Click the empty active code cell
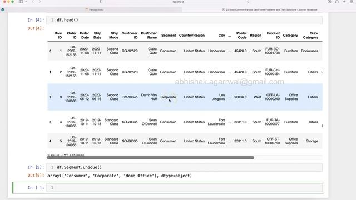This screenshot has width=356, height=200. tap(184, 188)
